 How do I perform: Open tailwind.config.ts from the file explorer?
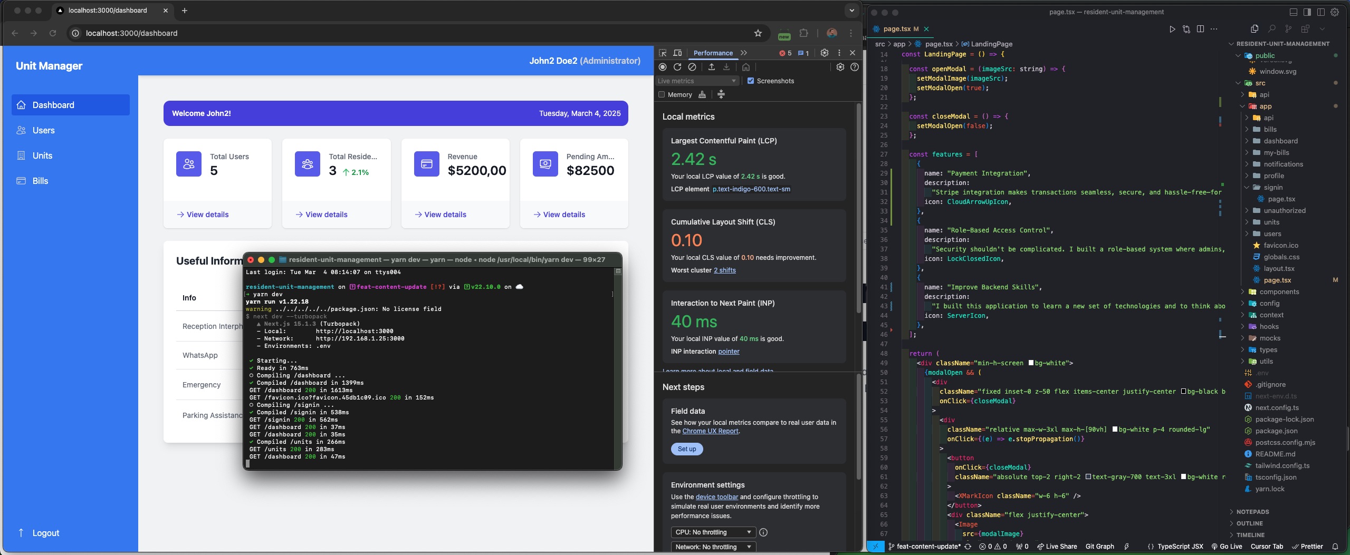point(1282,466)
